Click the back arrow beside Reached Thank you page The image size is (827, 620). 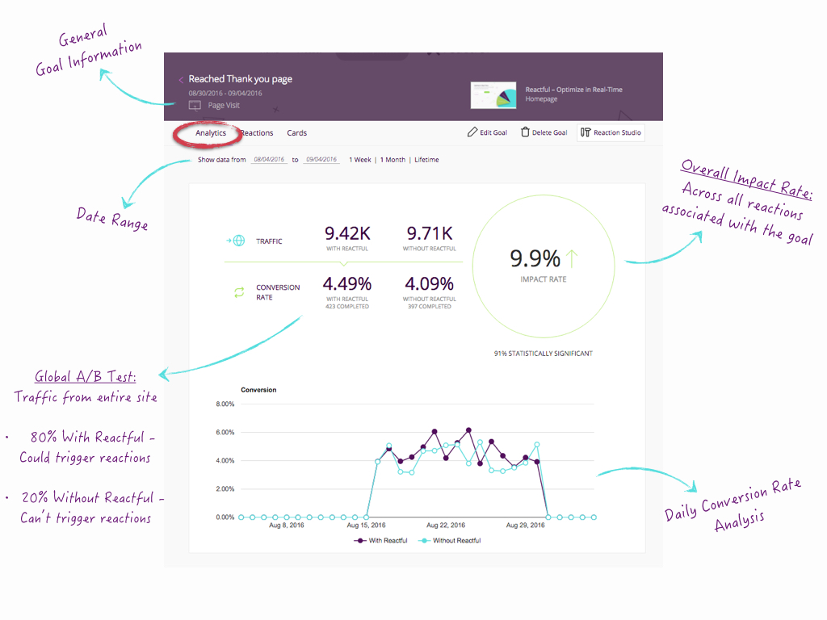point(181,80)
